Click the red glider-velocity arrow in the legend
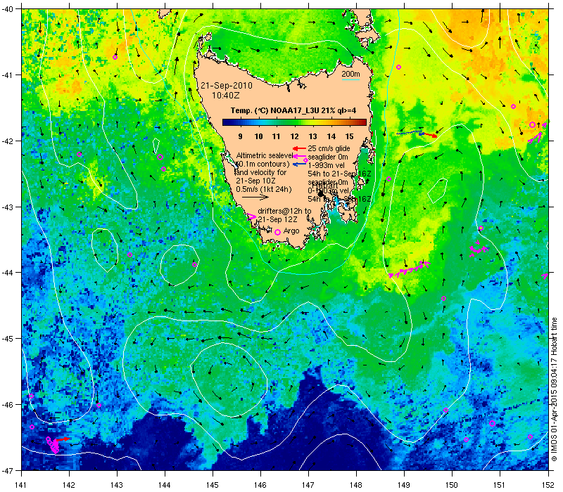The height and width of the screenshot is (492, 563). pyautogui.click(x=299, y=148)
